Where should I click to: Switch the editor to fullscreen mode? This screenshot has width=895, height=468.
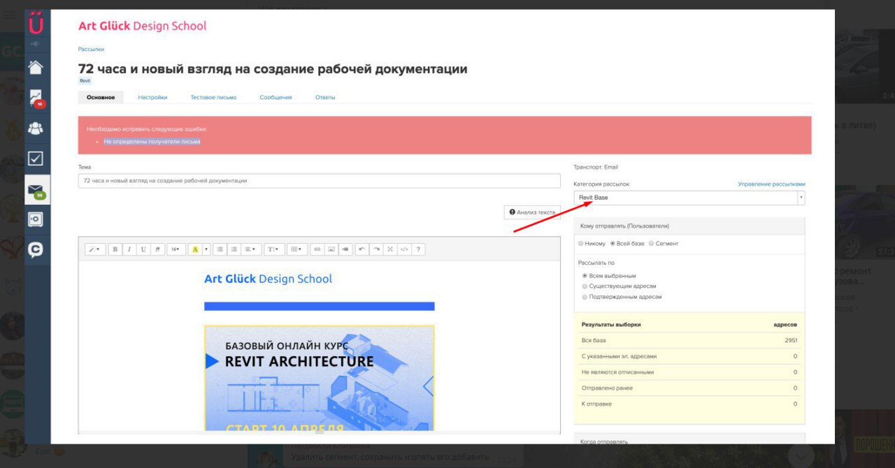(390, 249)
